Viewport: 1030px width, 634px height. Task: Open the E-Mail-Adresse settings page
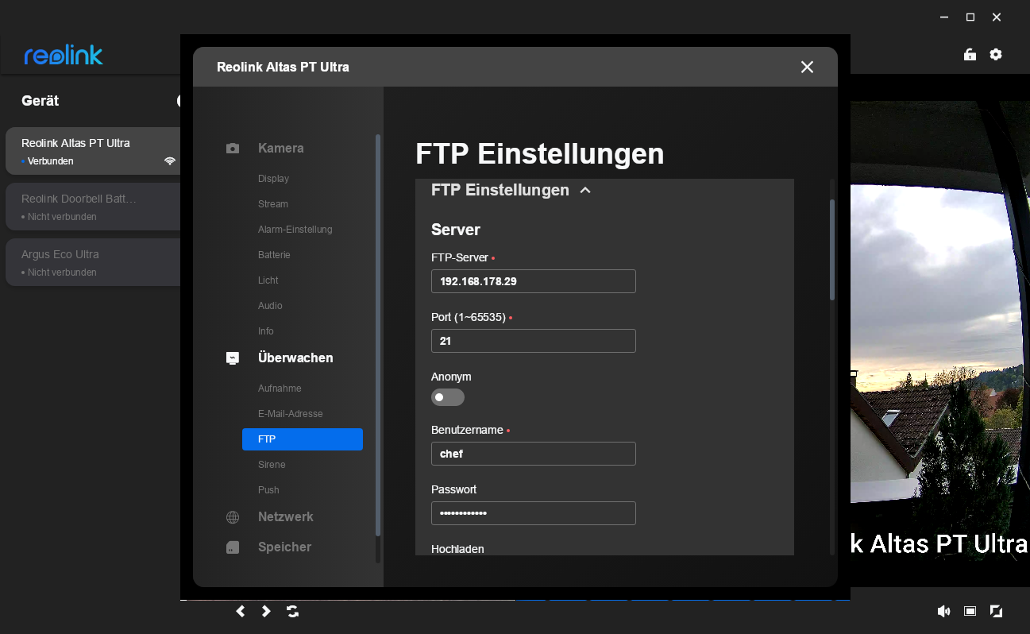click(x=290, y=414)
